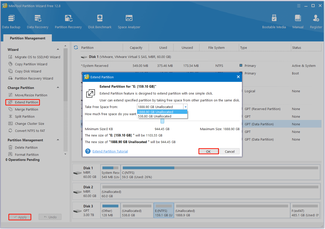Viewport: 325px width, 229px height.
Task: Click the free space size slider handle
Action: 162,121
